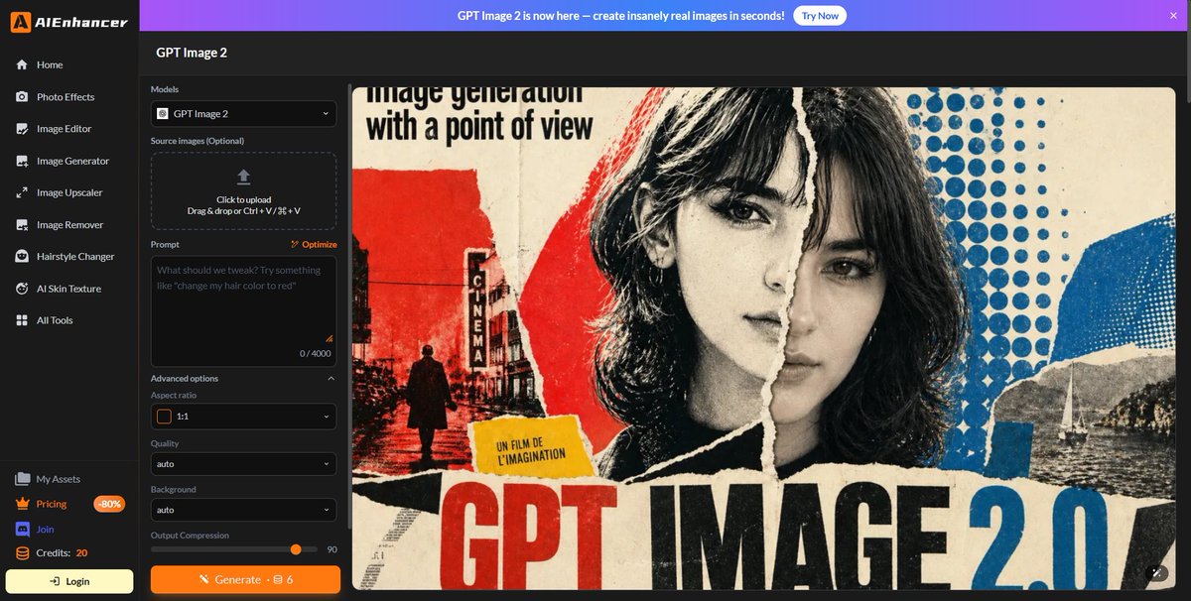Click the GPT Image 2 page title
The width and height of the screenshot is (1191, 601).
coord(192,53)
